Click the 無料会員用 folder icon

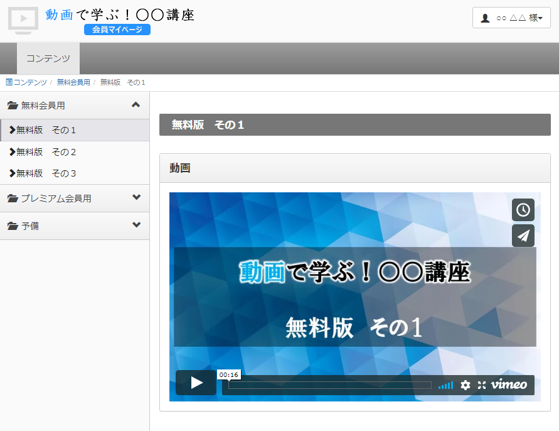(13, 106)
